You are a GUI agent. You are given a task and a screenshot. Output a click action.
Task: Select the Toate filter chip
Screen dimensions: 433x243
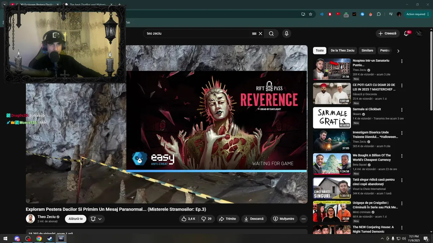(320, 51)
